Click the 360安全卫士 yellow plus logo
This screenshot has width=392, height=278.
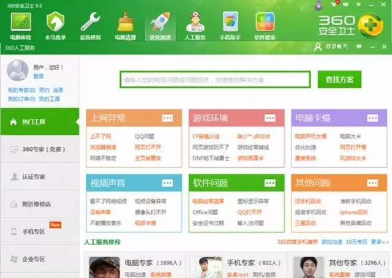click(x=371, y=25)
